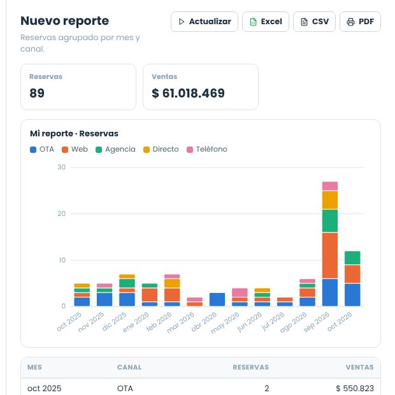
Task: Click the feb 2026 stacked bar
Action: (x=172, y=290)
